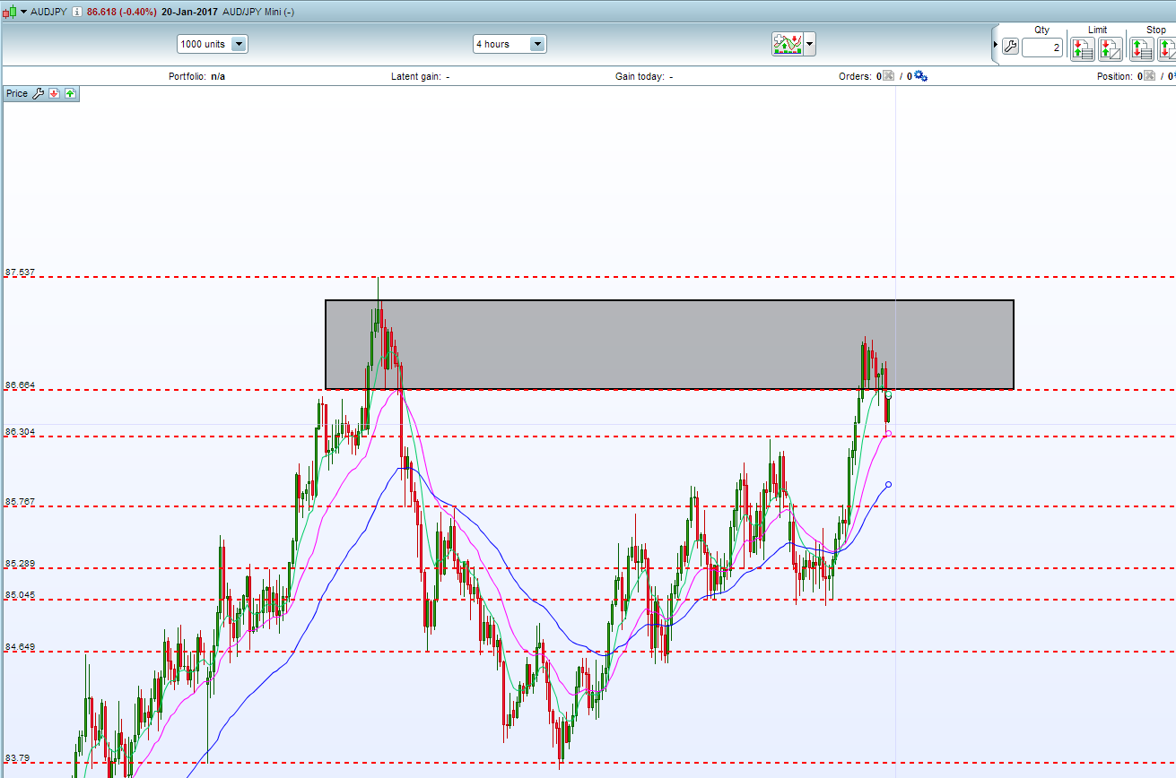Click the Portfolio: n/a text
The image size is (1176, 778).
click(x=196, y=76)
